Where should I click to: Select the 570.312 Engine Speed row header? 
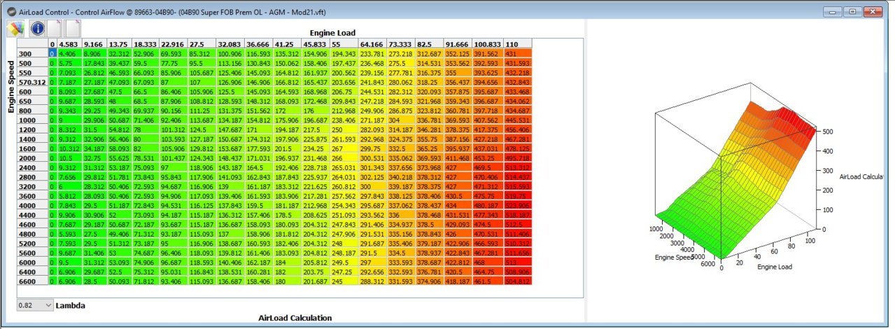pyautogui.click(x=32, y=82)
